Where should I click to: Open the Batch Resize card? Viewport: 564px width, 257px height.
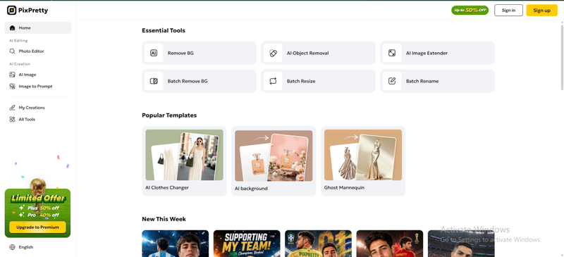click(319, 81)
